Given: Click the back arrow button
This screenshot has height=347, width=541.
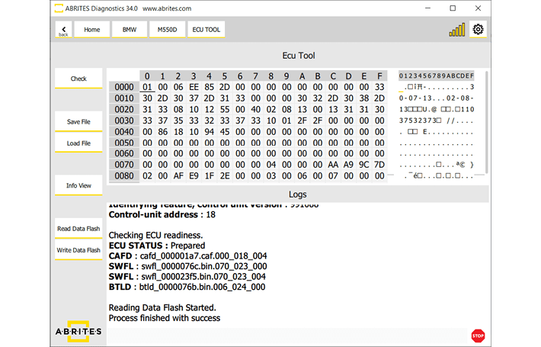Looking at the screenshot, I should (x=63, y=30).
